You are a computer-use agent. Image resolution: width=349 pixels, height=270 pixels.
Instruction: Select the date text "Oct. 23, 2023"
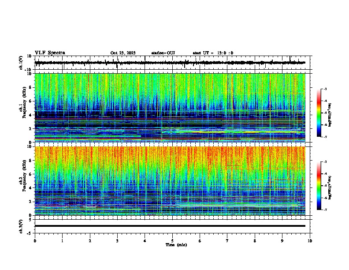click(123, 53)
